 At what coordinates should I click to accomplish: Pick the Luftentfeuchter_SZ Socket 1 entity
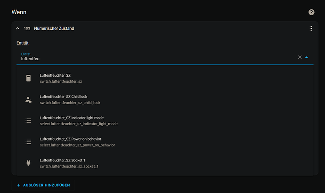pyautogui.click(x=165, y=163)
